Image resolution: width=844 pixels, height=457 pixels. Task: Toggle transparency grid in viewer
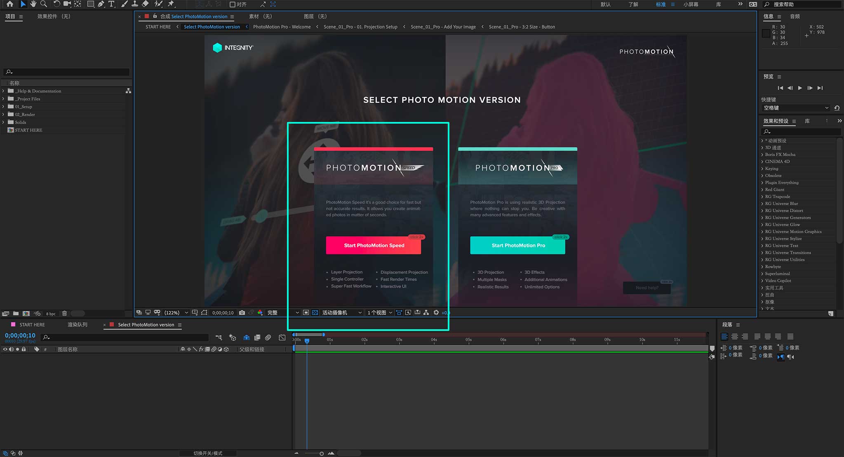pos(315,313)
